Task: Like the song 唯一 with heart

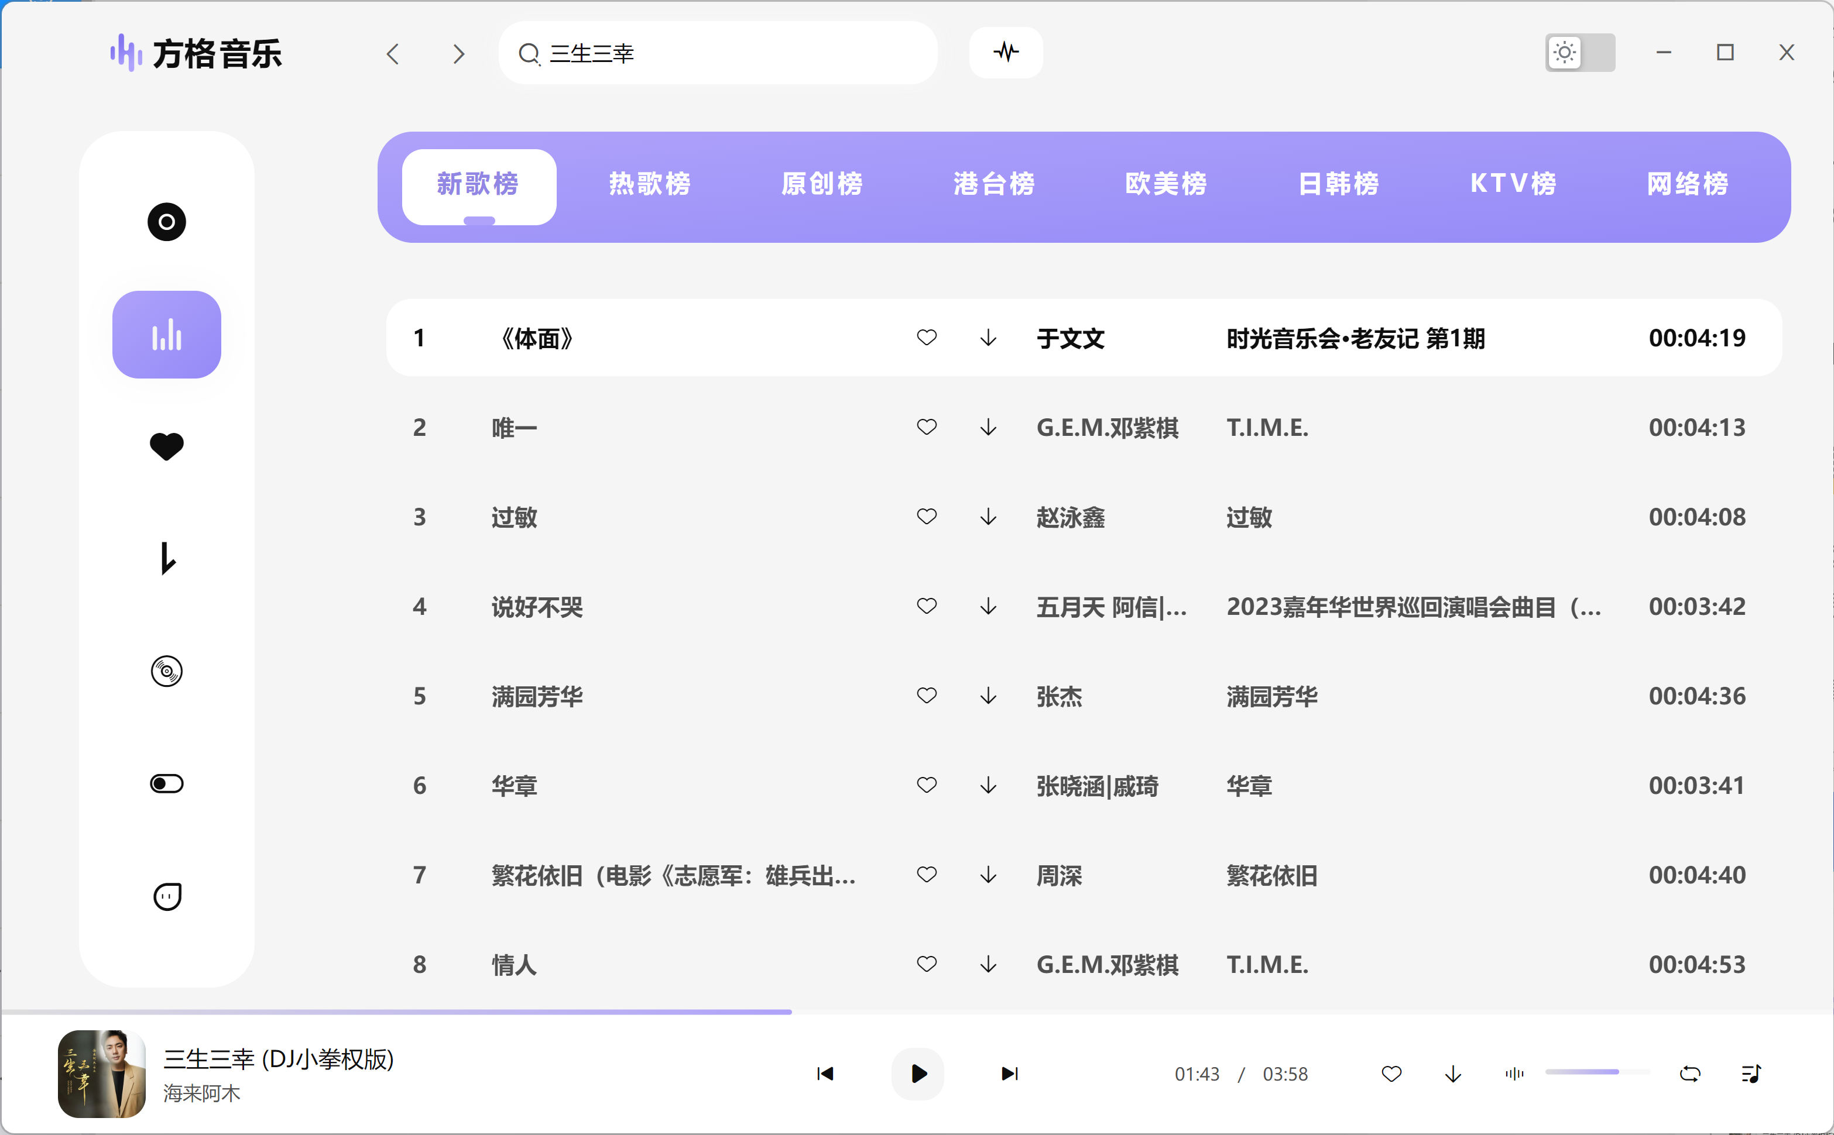Action: [927, 427]
